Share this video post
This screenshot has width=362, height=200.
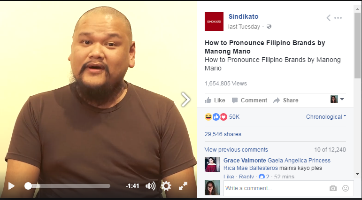click(286, 100)
